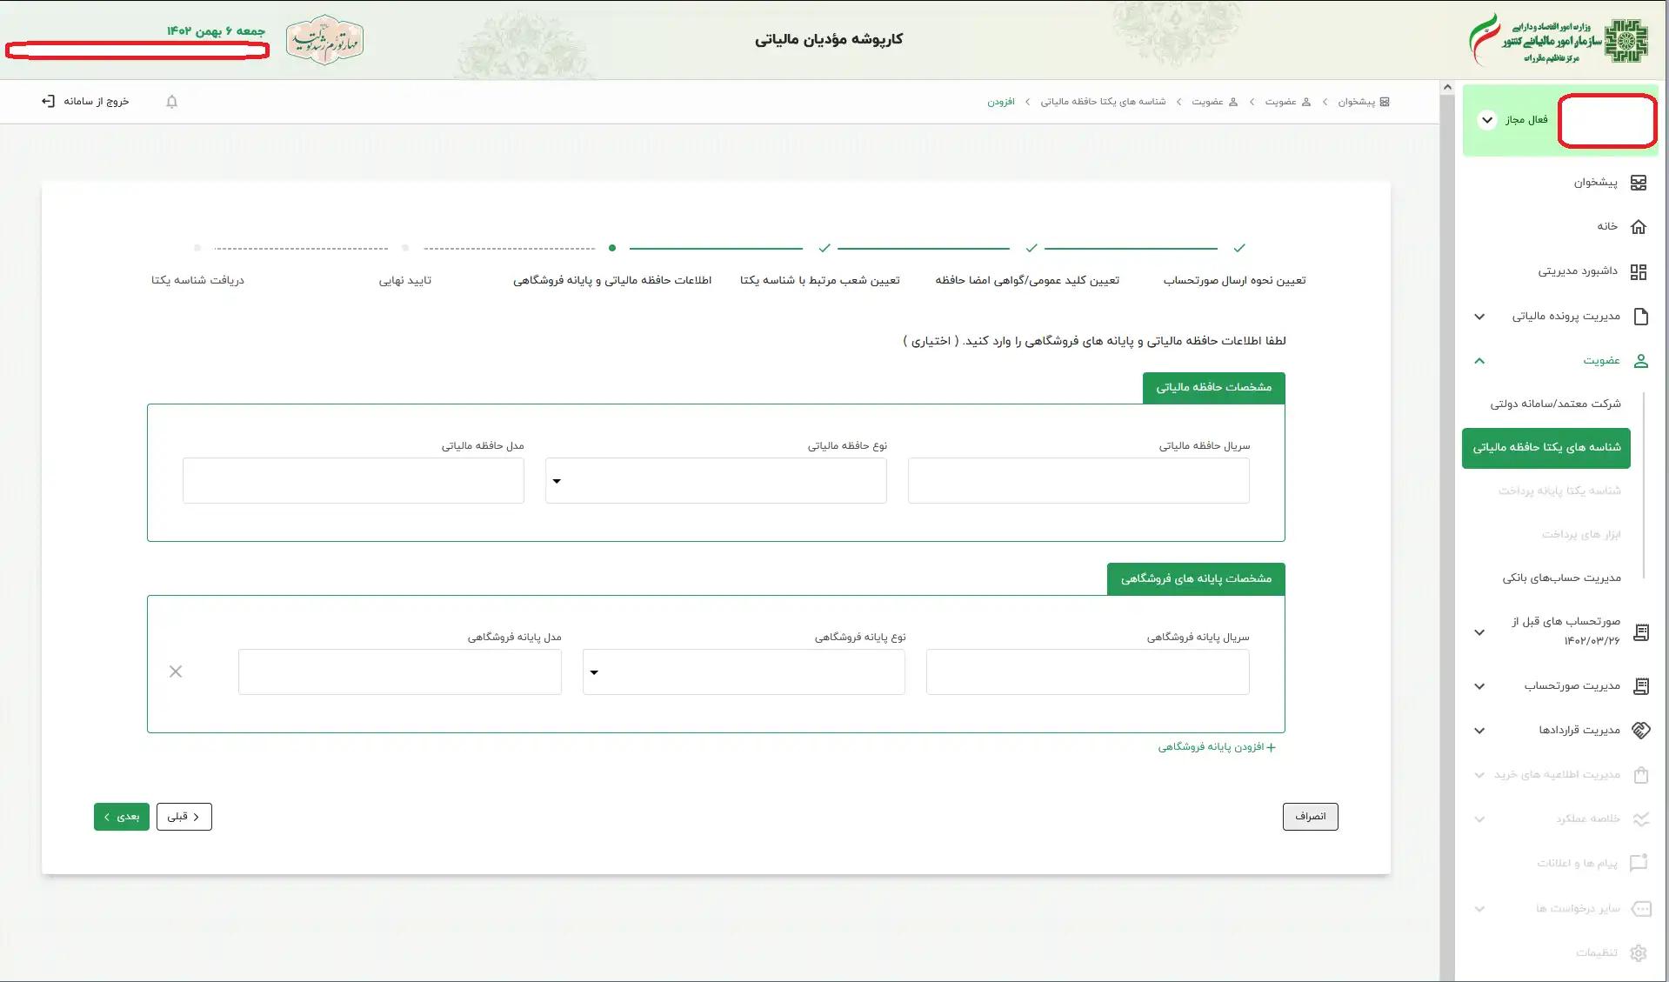Click the تایید نهایی step in the progress stepper

tap(404, 279)
